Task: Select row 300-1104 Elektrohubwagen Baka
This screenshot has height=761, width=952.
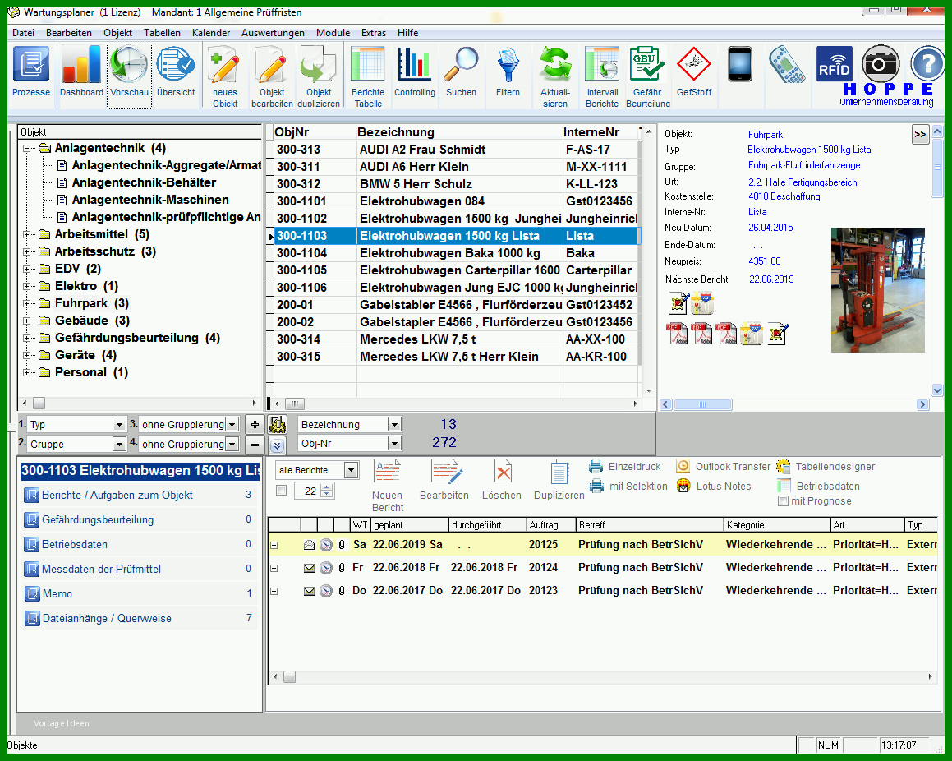Action: (x=458, y=253)
